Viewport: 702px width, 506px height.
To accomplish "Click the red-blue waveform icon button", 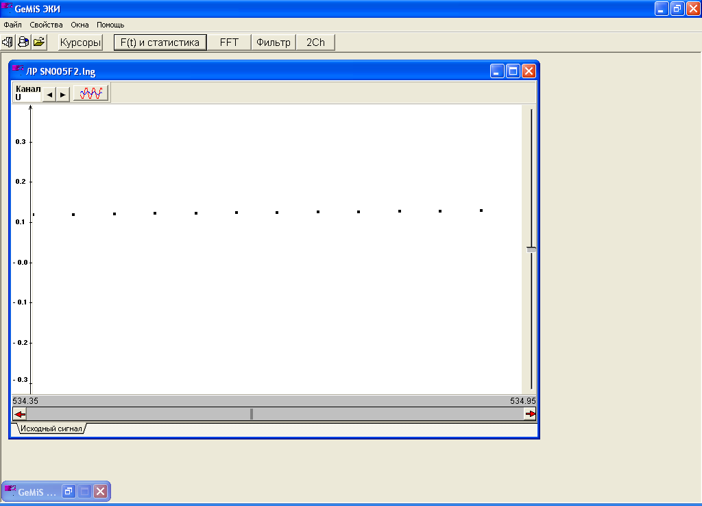I will point(91,93).
